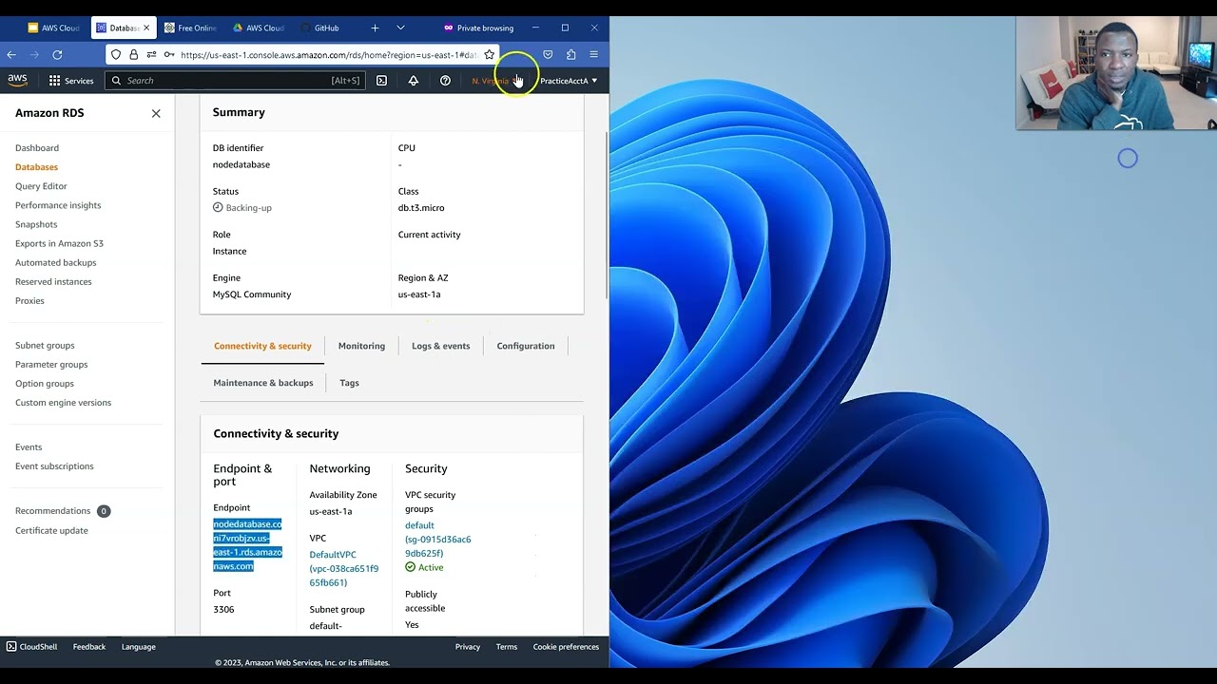The image size is (1217, 684).
Task: Open Recommendations in the sidebar
Action: 52,511
